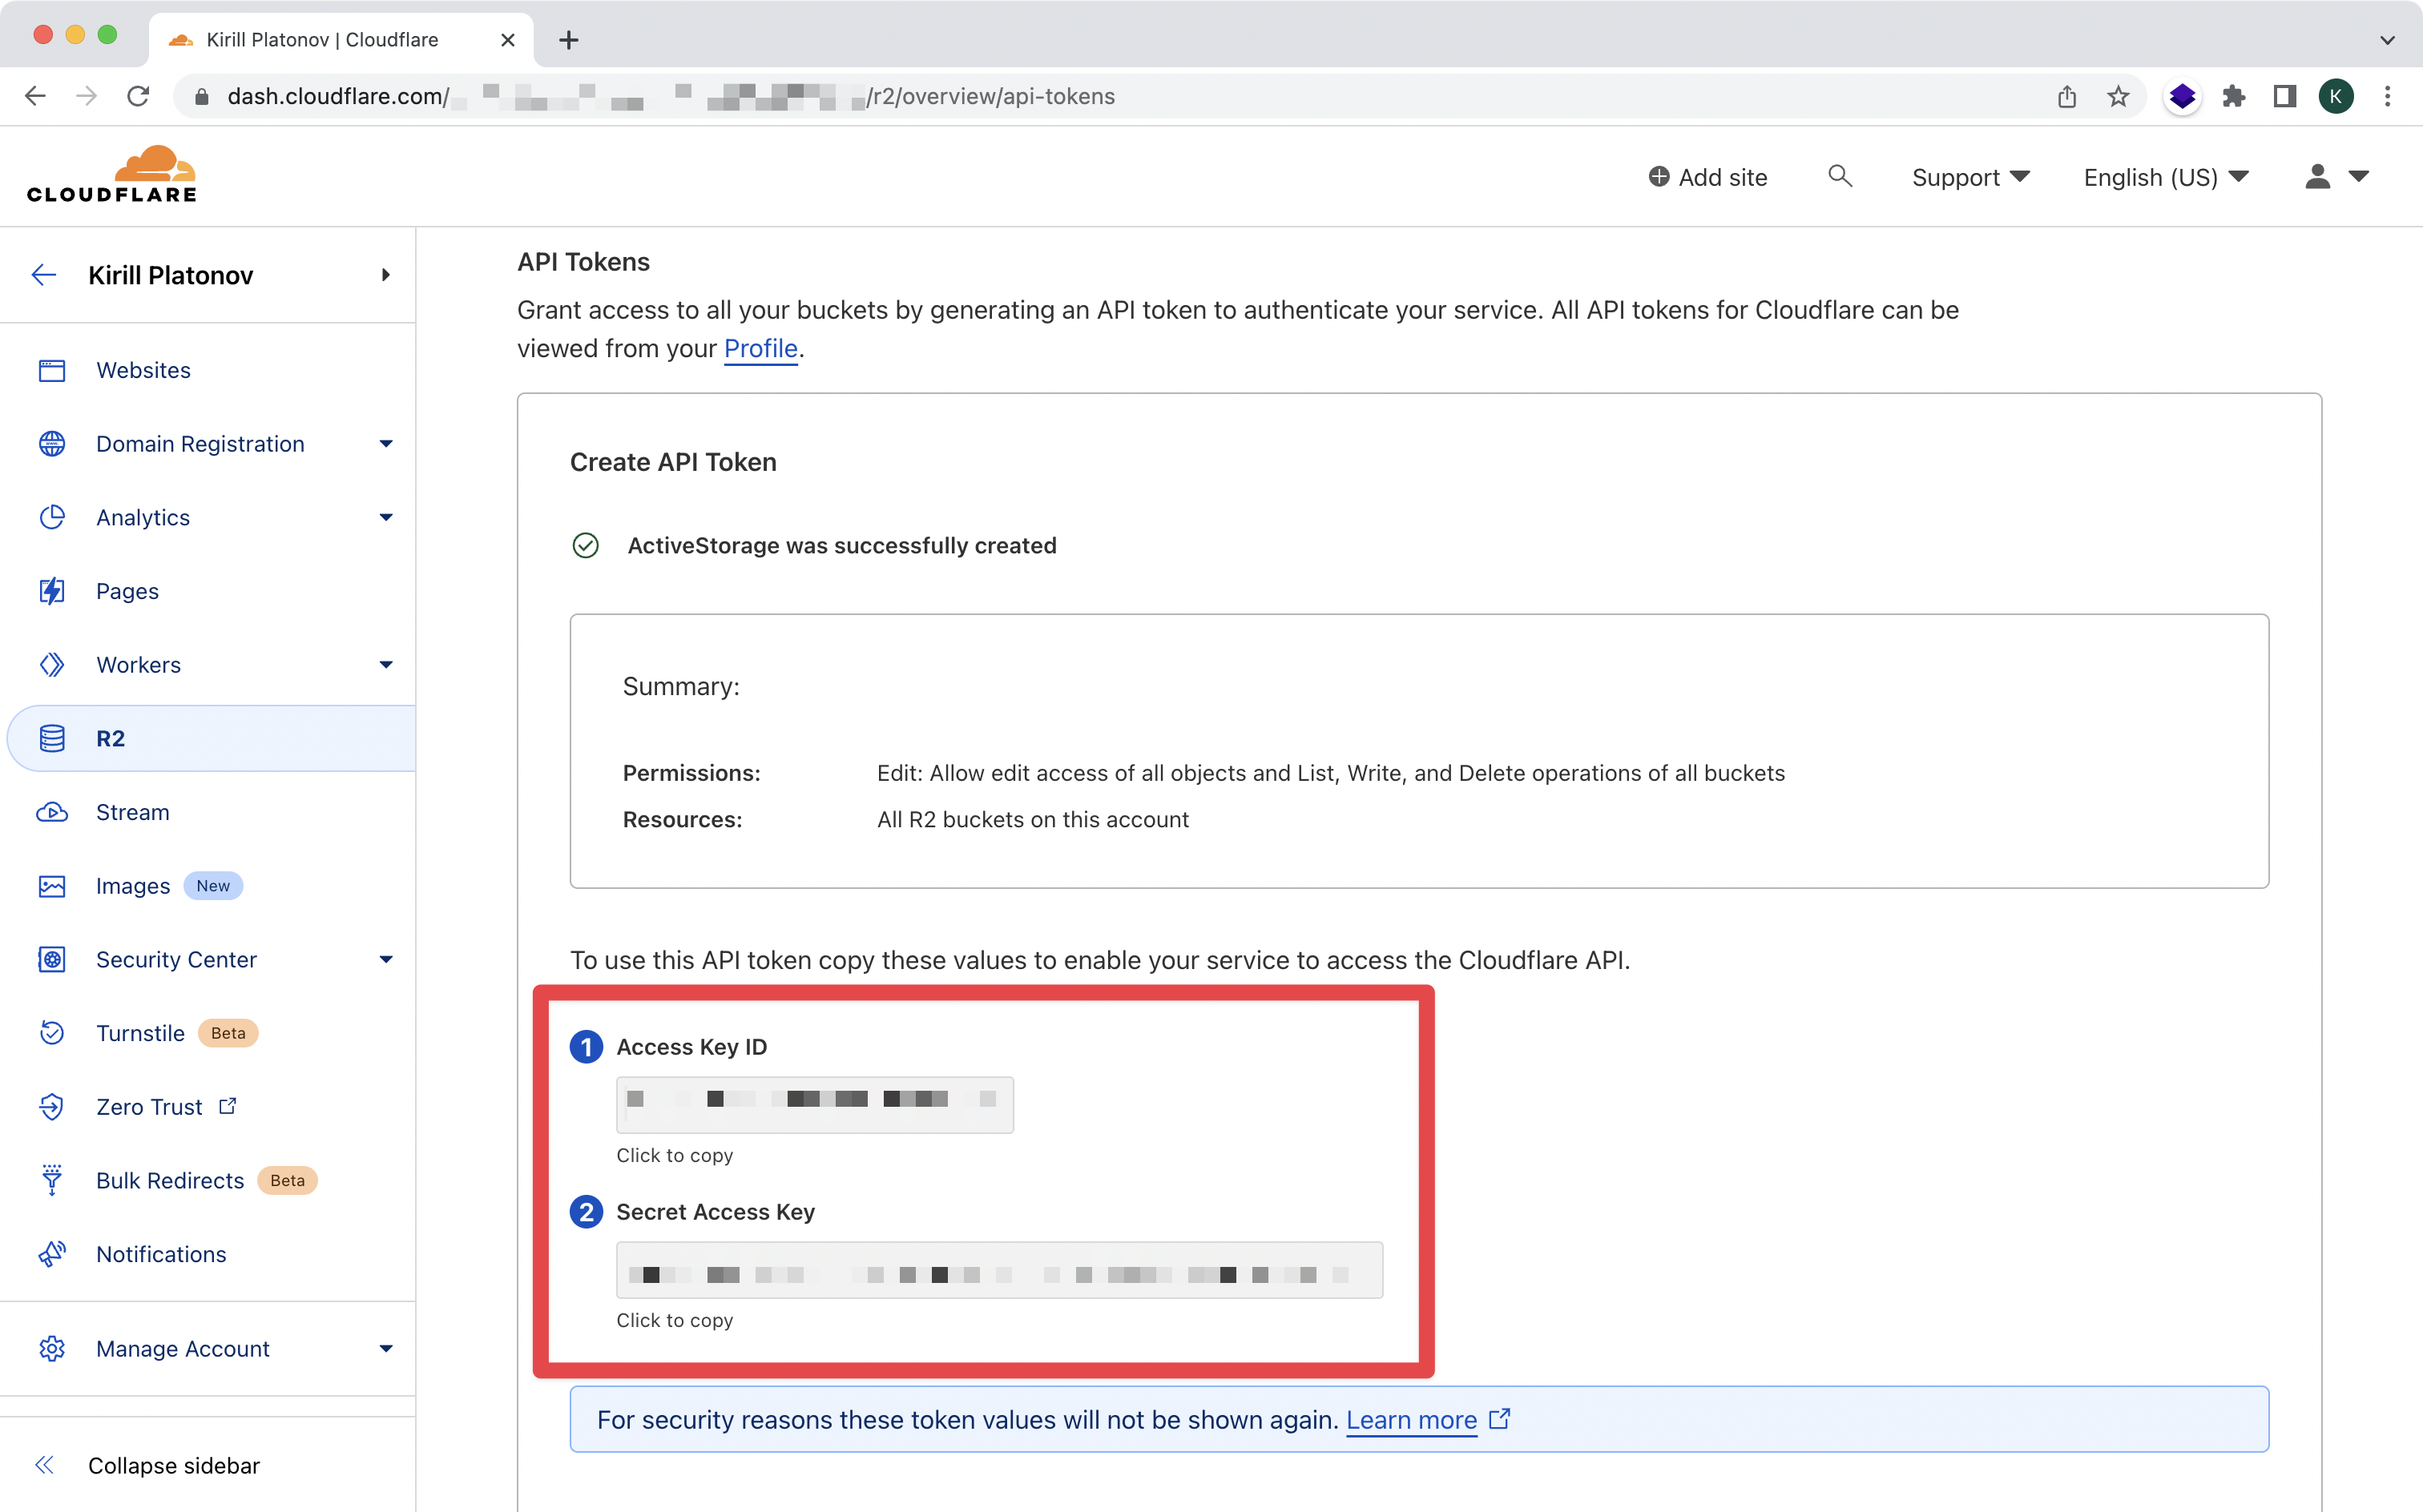Open Notifications in the sidebar
Screen dimensions: 2423x1512
point(161,1254)
